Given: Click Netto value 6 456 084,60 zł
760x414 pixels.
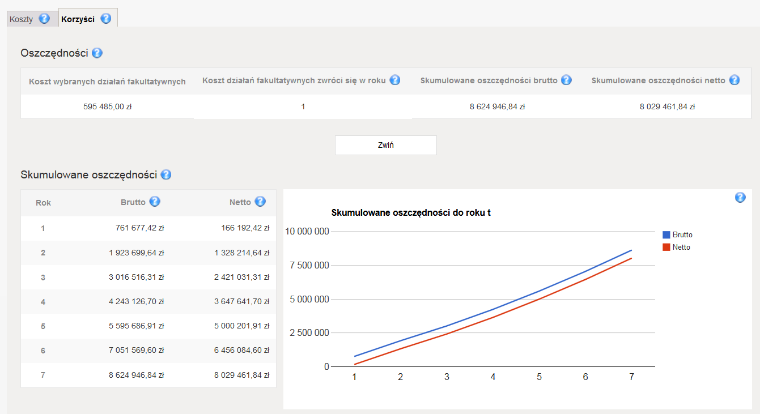Looking at the screenshot, I should (x=242, y=351).
